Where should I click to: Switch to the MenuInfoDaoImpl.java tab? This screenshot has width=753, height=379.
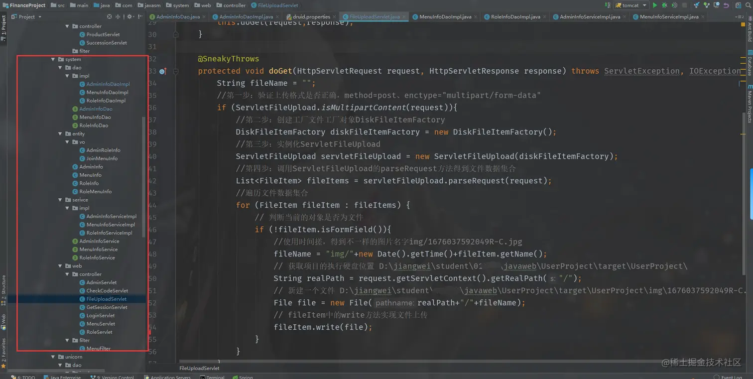[445, 16]
